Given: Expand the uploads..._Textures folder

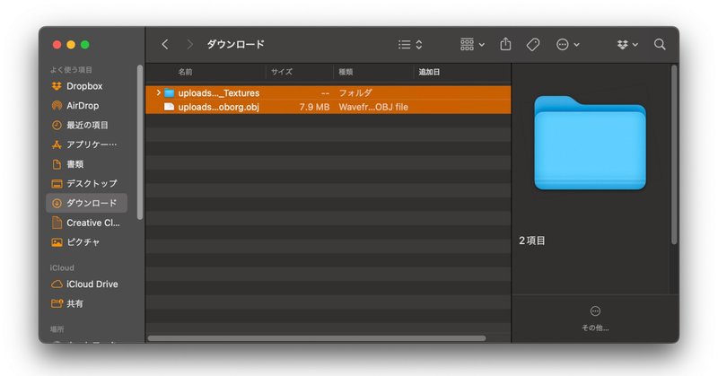Looking at the screenshot, I should coord(158,92).
